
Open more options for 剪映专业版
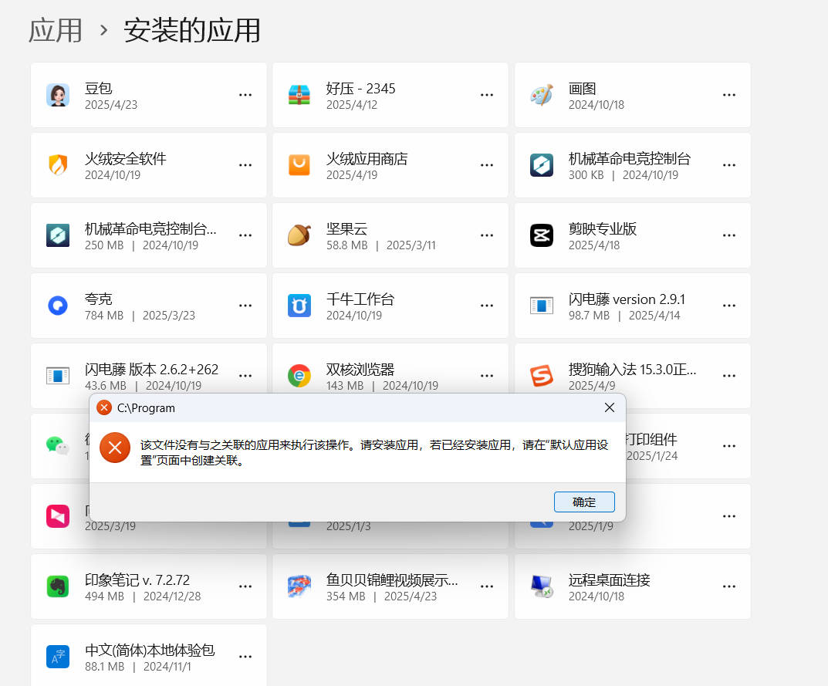click(x=729, y=235)
